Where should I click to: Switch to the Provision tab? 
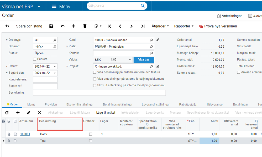[x=51, y=104]
